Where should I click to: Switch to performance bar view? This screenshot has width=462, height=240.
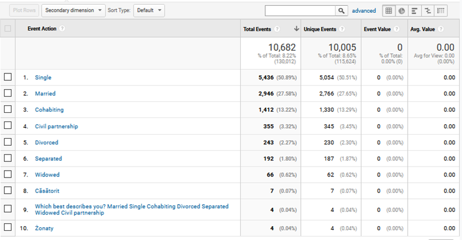click(415, 10)
